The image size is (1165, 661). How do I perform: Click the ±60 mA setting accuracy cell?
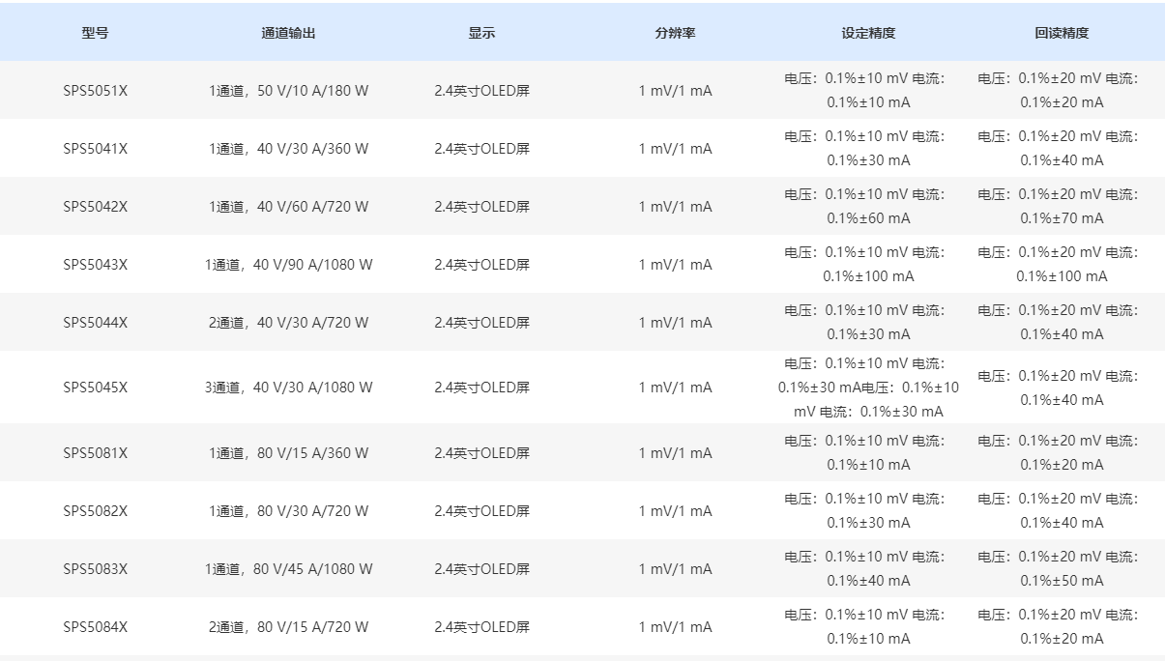[x=868, y=207]
